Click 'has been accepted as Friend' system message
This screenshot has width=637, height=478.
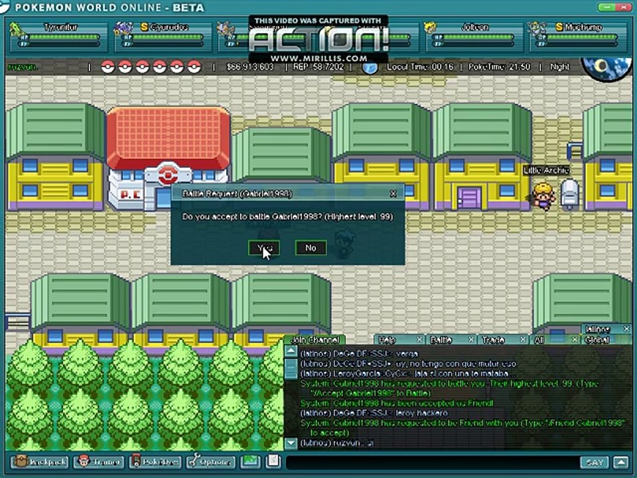(x=397, y=403)
